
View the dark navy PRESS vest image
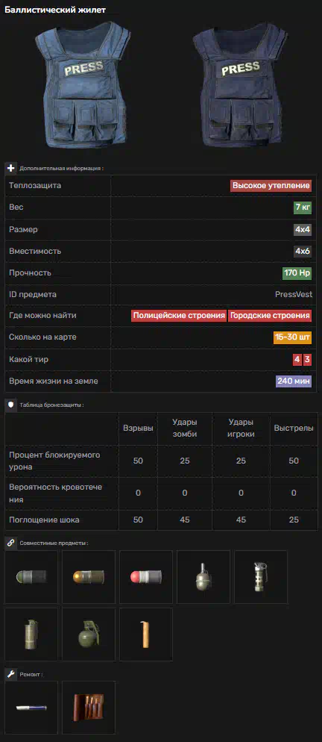tap(240, 87)
